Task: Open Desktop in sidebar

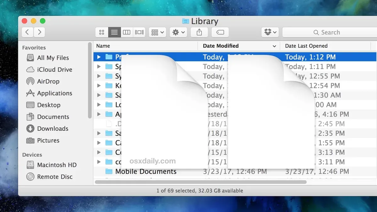Action: coord(43,105)
